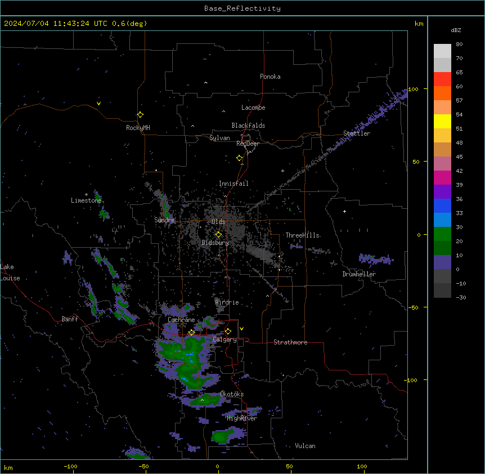
Task: Select the red 60-65 dBZ legend swatch
Action: [442, 79]
